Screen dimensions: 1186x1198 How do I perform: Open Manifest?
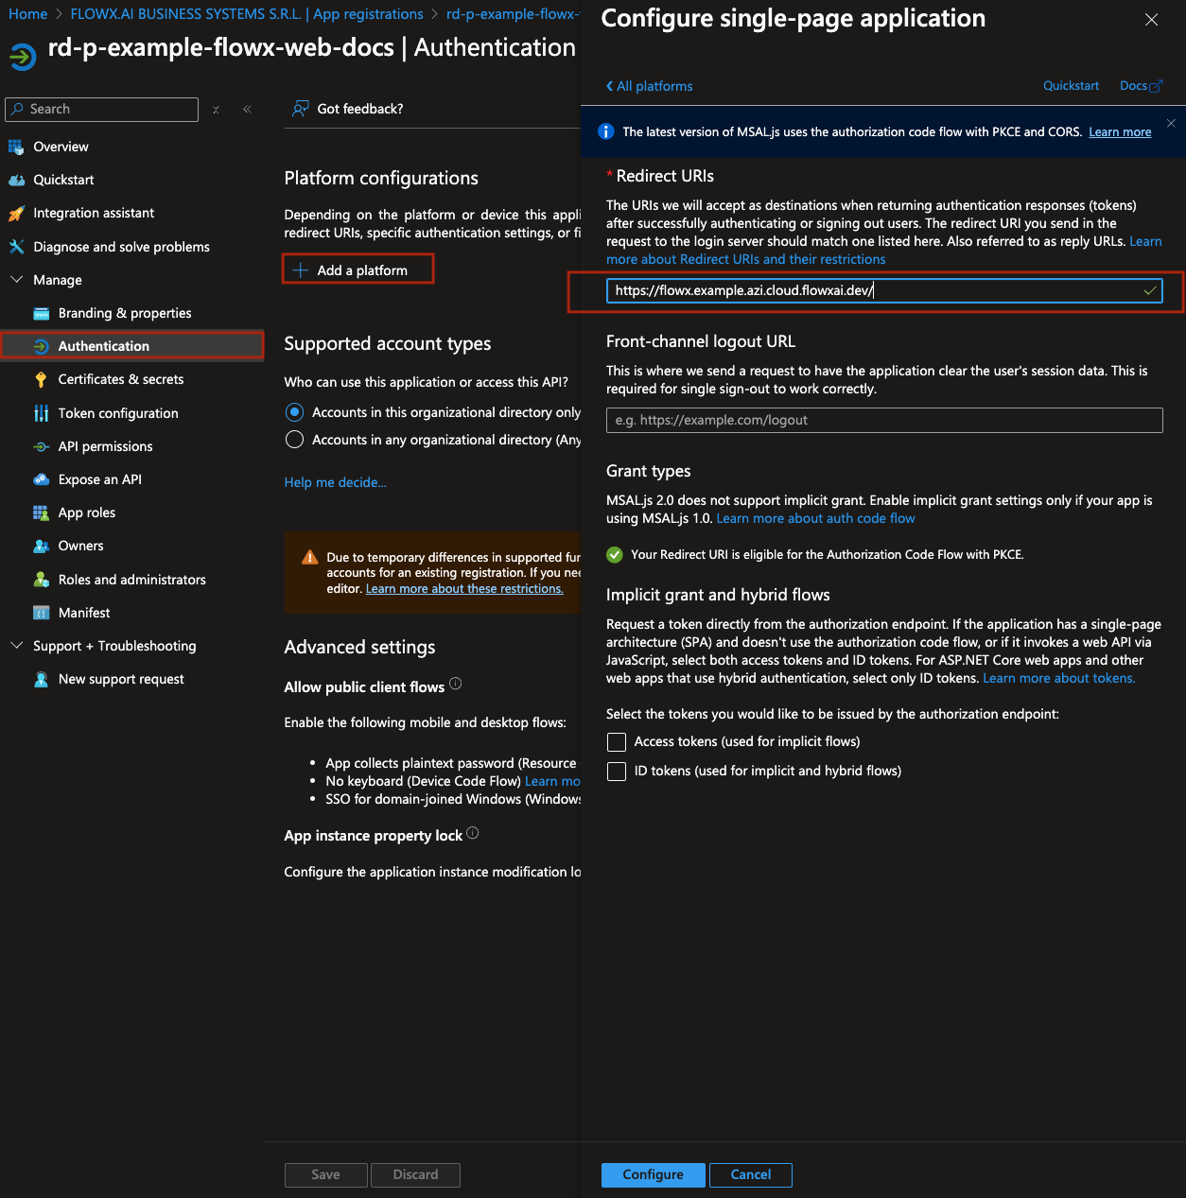pos(83,613)
